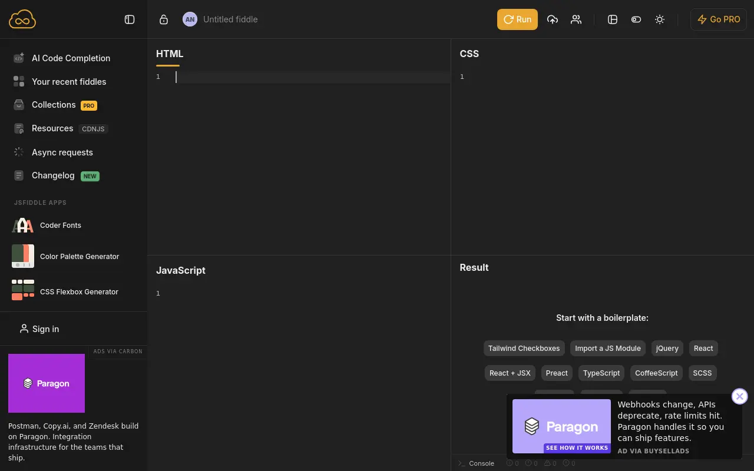Click into HTML editor line 1
754x471 pixels.
[x=312, y=77]
